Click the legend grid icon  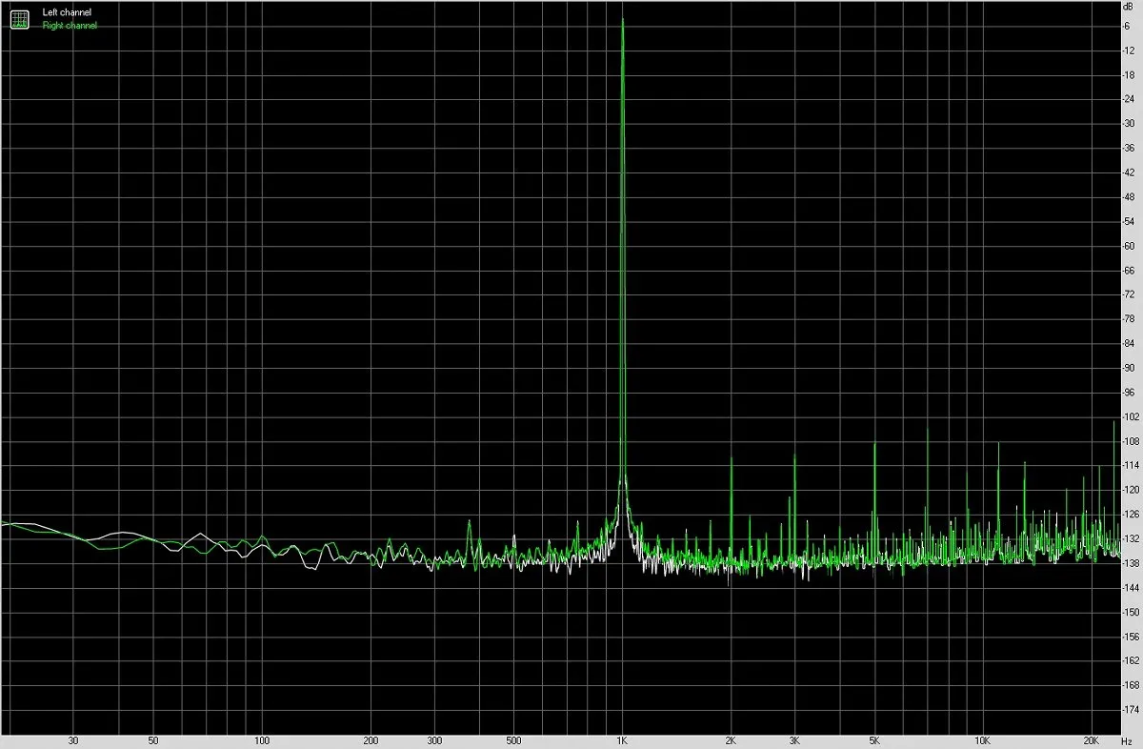[20, 18]
